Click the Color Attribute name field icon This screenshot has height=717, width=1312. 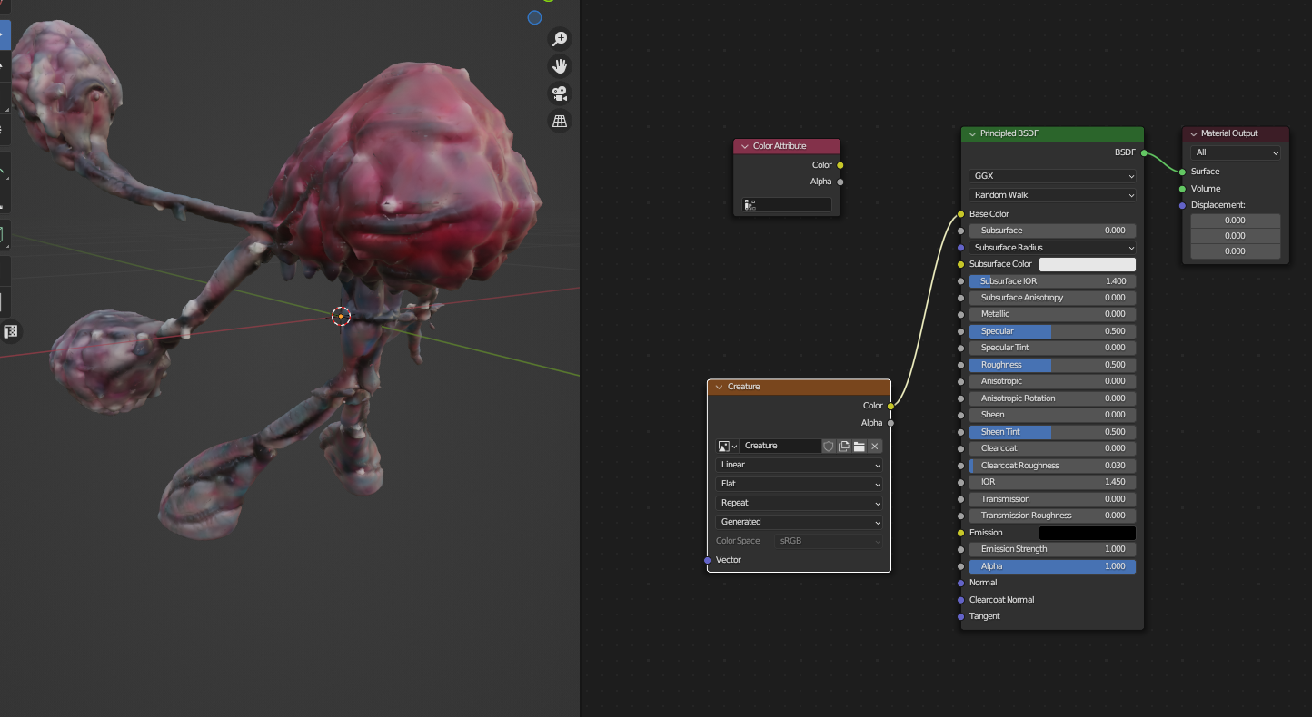[750, 205]
